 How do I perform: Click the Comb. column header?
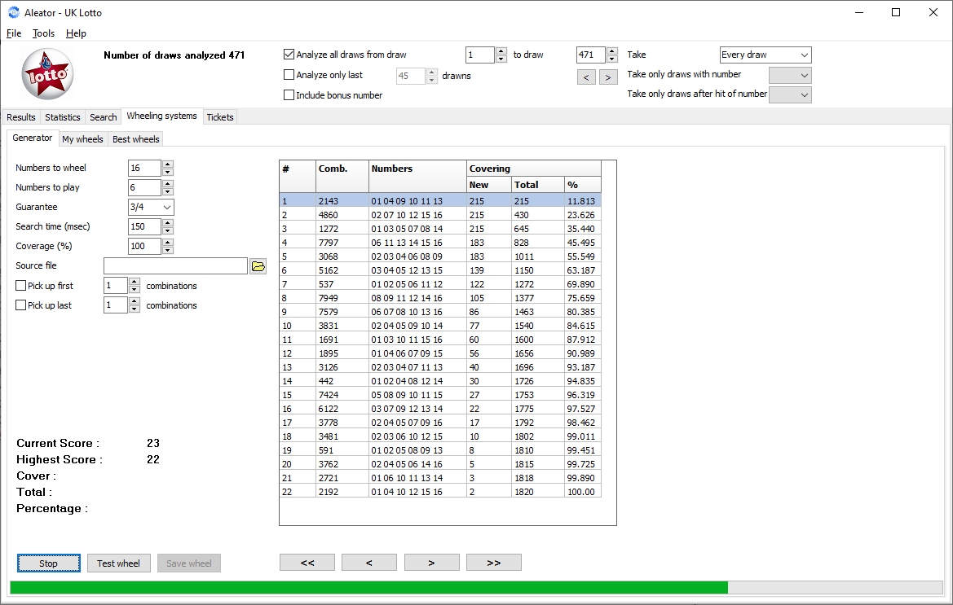click(342, 177)
